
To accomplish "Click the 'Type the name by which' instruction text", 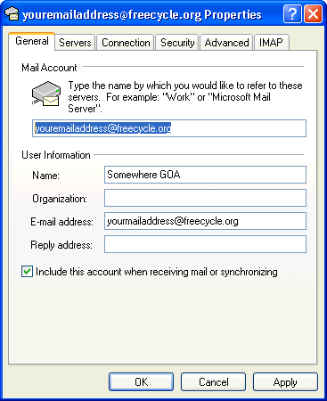I will click(x=185, y=97).
